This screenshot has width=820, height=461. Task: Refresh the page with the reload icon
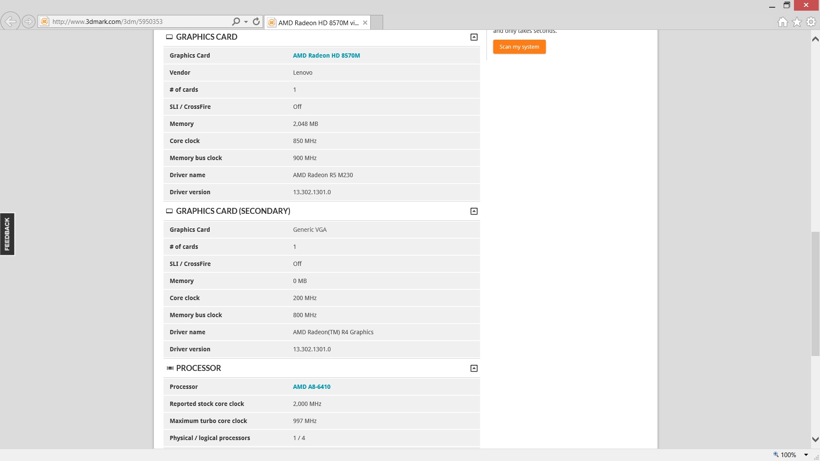point(256,21)
